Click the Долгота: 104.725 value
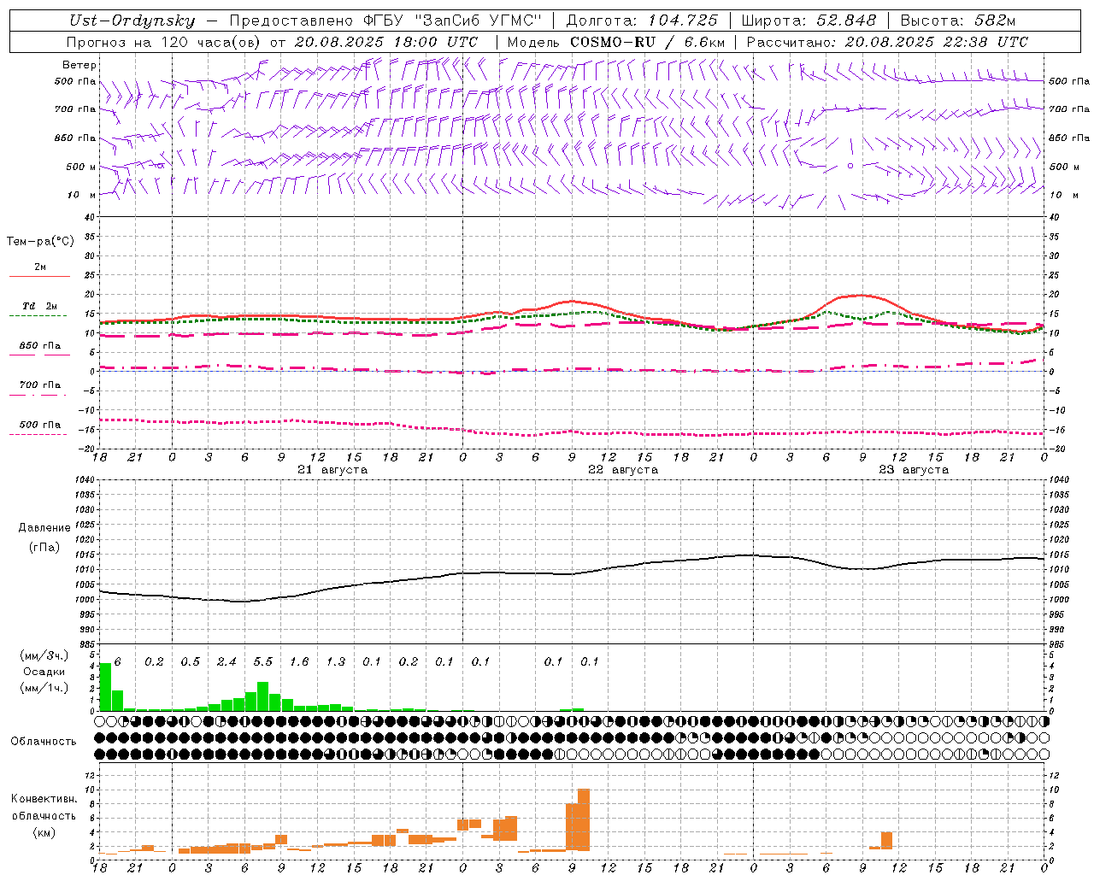This screenshot has width=1094, height=875. [642, 21]
